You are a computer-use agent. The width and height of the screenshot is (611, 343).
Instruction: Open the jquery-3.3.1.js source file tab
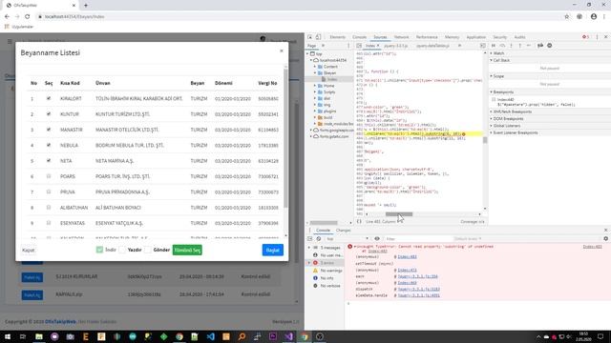click(396, 46)
